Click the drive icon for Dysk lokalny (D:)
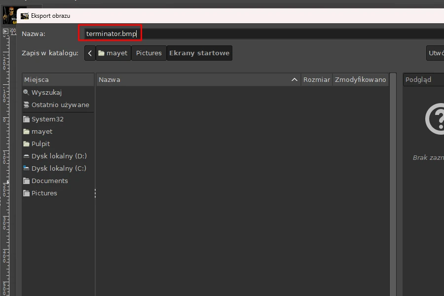This screenshot has width=444, height=296. pyautogui.click(x=26, y=156)
